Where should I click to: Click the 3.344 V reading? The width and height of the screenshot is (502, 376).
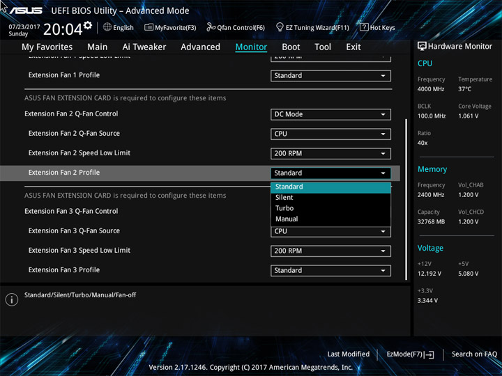[427, 301]
